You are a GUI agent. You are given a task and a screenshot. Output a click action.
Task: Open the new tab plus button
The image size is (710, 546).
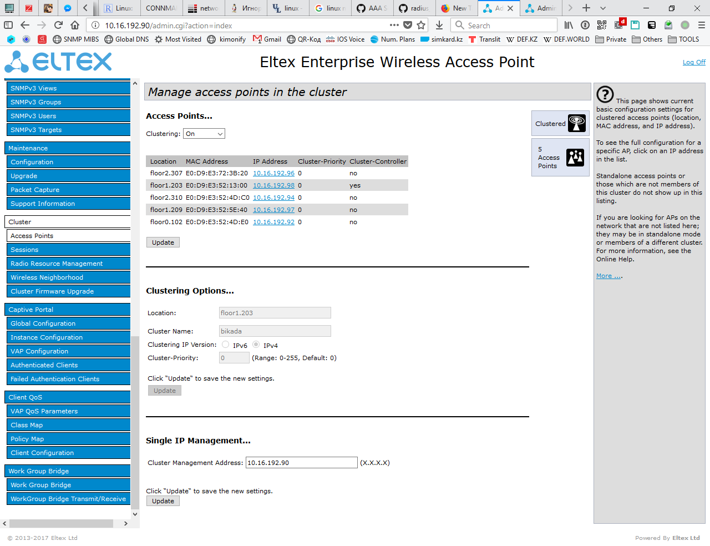(586, 8)
